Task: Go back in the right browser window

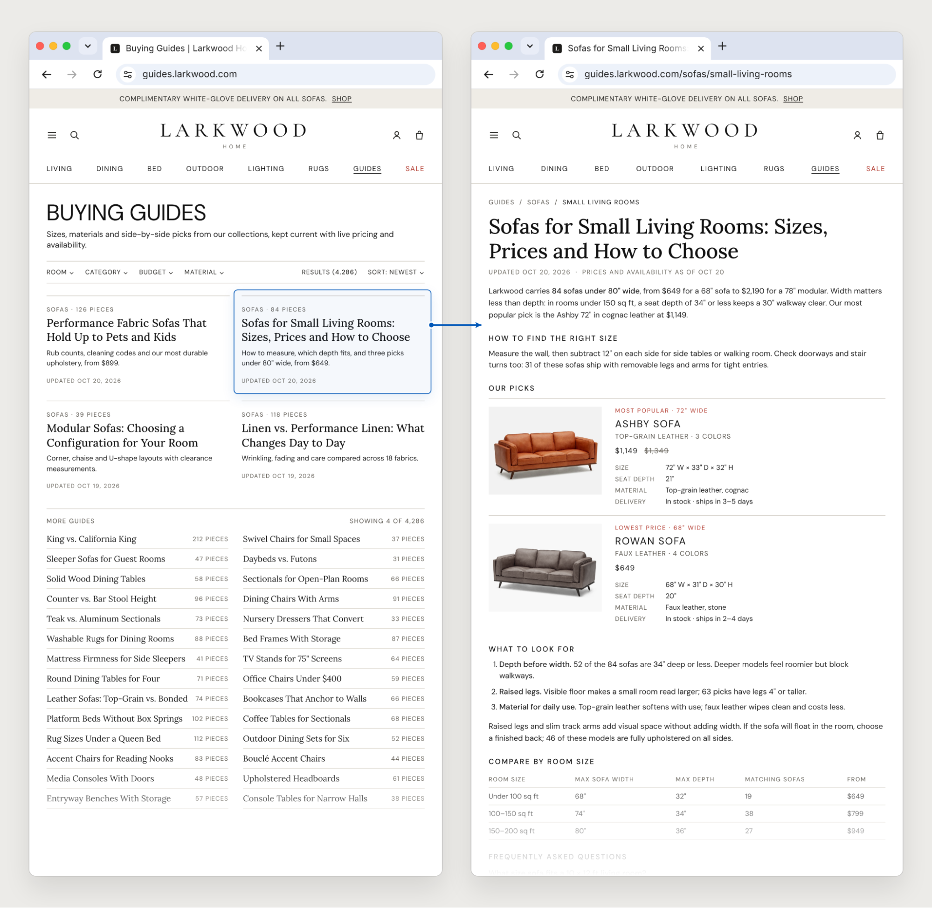Action: point(489,75)
